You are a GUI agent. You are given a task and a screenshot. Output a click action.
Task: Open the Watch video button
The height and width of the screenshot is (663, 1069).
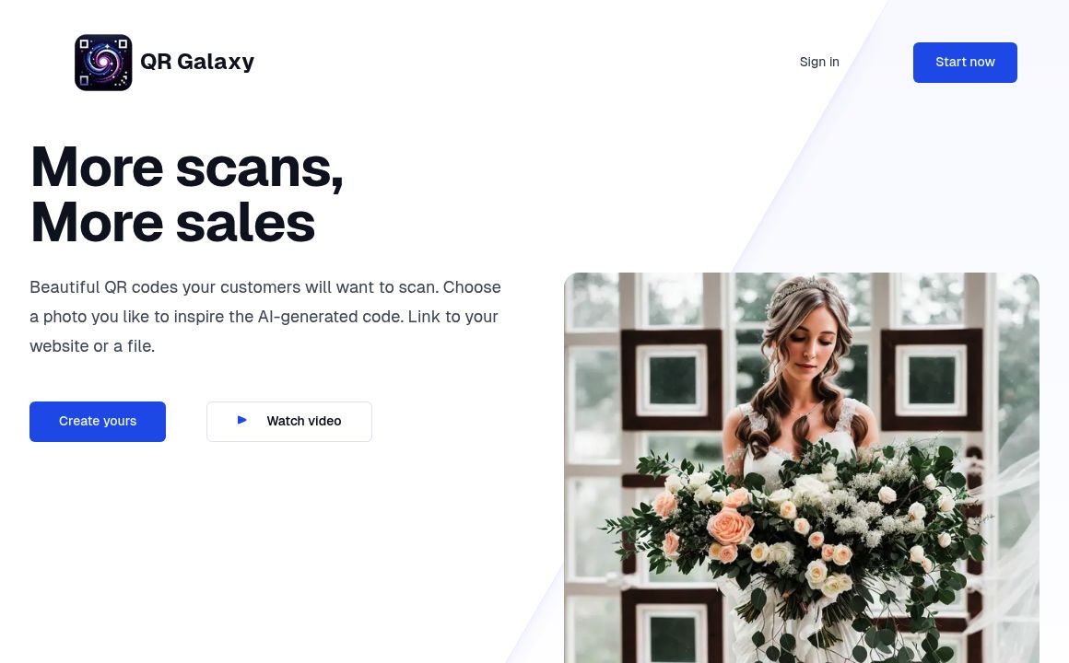(289, 421)
